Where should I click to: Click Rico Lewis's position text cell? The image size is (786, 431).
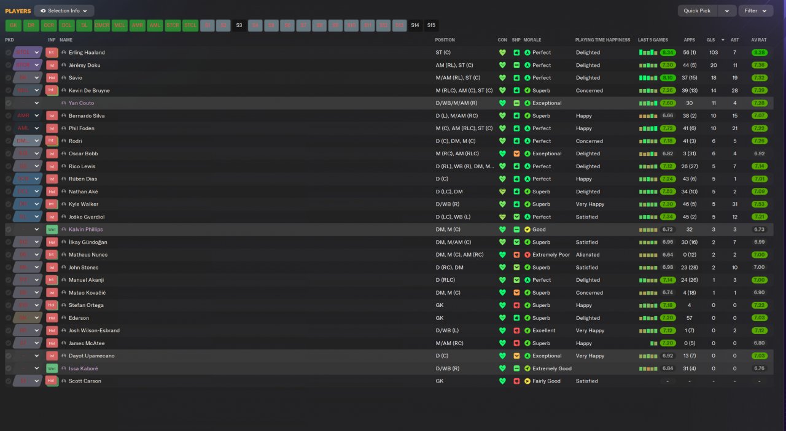point(465,166)
